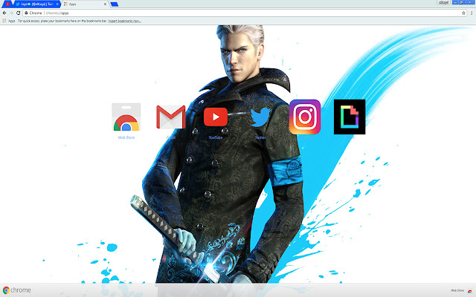
Task: Close the Apps tab
Action: [x=105, y=4]
